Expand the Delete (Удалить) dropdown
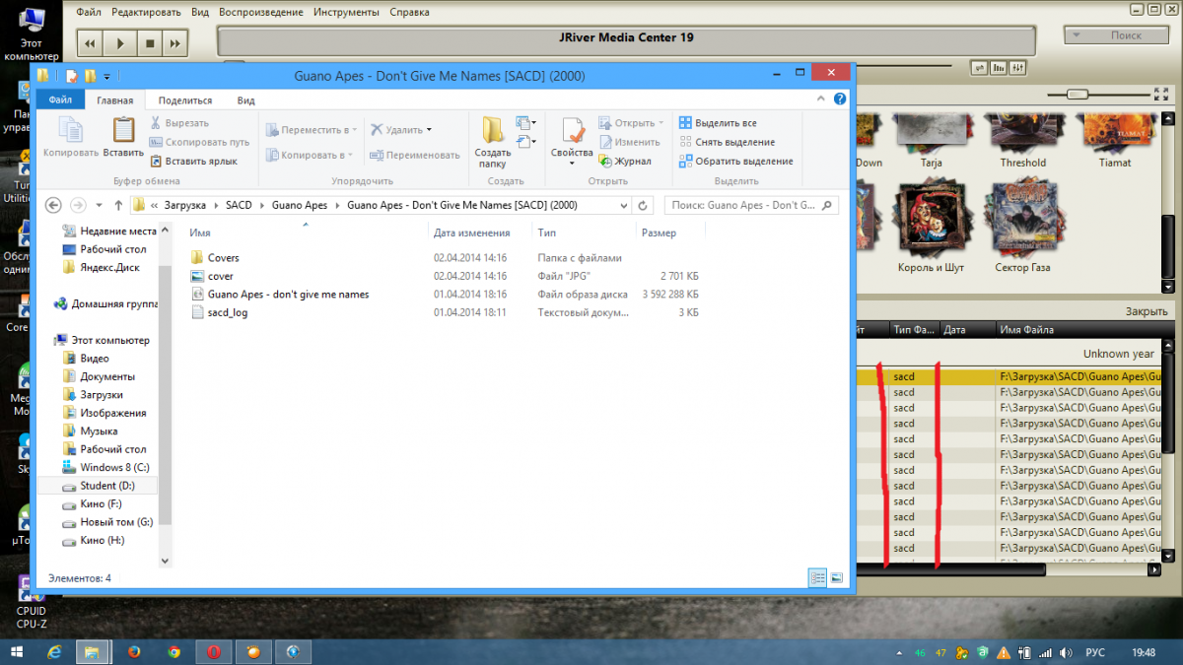 coord(430,130)
